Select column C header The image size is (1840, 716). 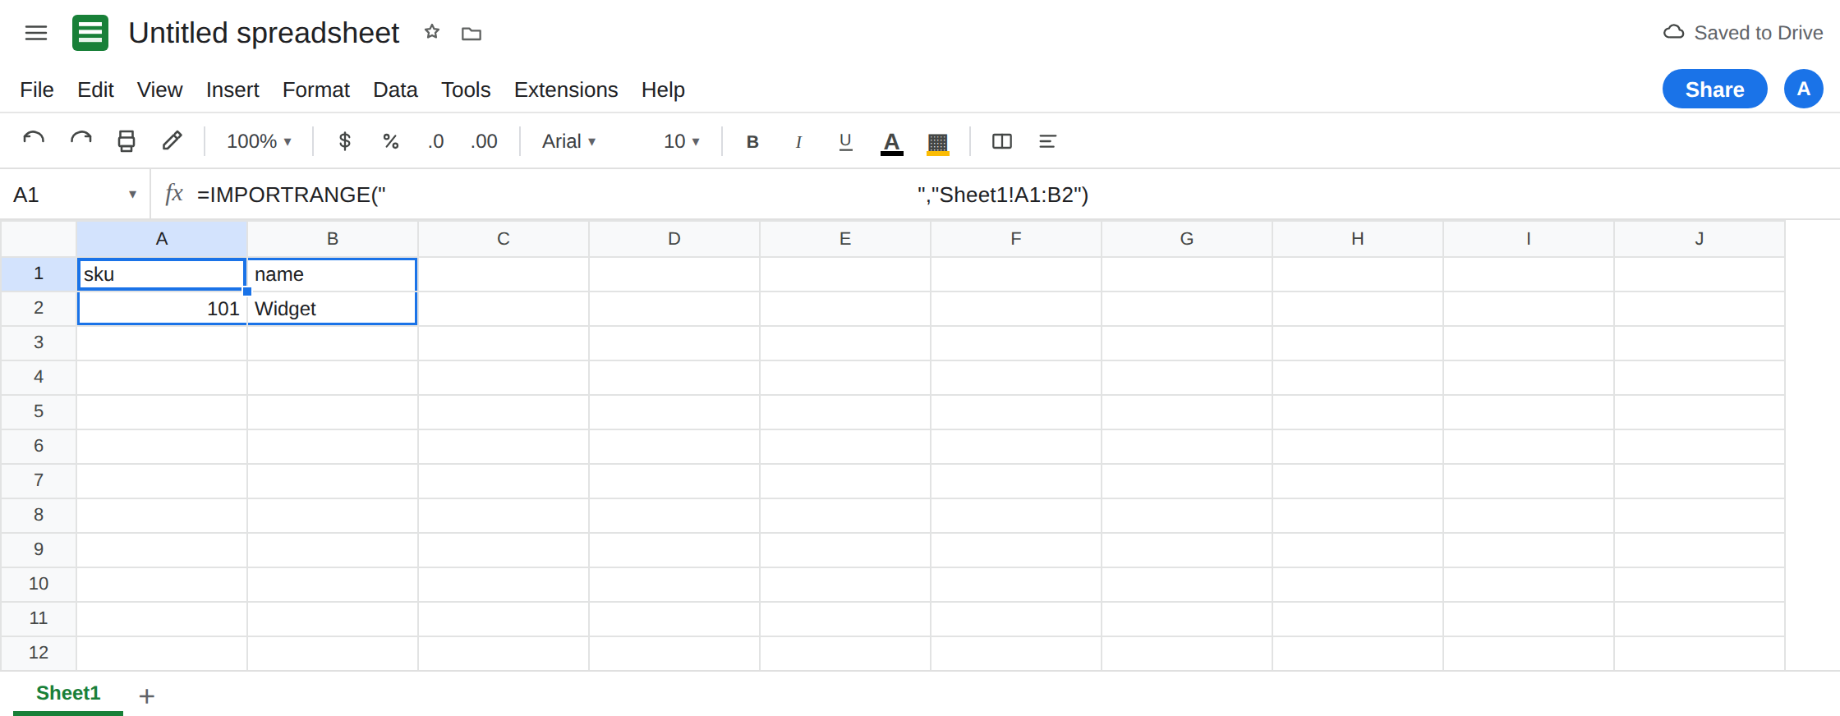tap(504, 239)
